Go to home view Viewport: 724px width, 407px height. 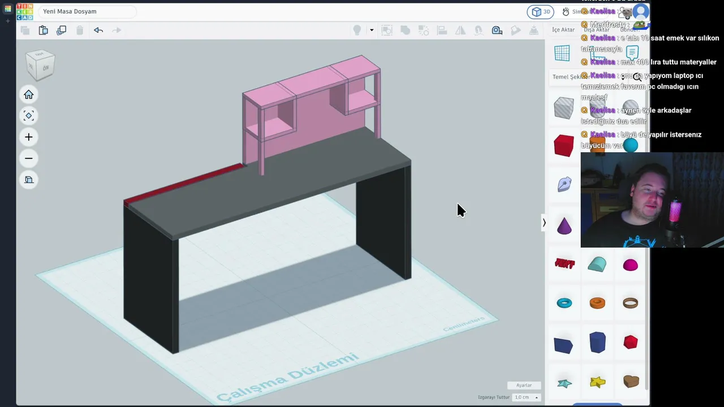[29, 94]
